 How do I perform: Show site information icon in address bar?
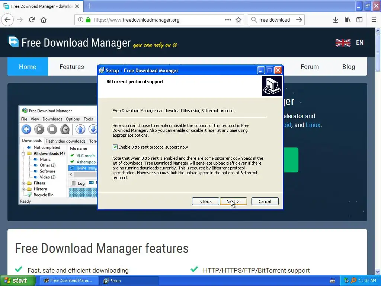pos(80,20)
